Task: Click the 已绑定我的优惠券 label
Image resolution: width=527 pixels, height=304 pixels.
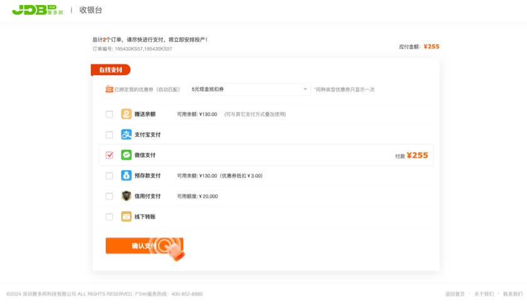Action: [x=147, y=89]
